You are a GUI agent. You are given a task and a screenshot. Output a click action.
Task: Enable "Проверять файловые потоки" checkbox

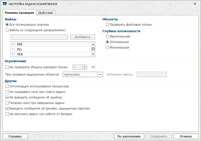coord(108,25)
